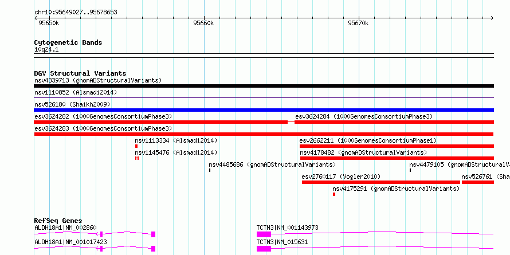Image resolution: width=510 pixels, height=255 pixels.
Task: Open variant nsv1110852 Alsmadi2014 label
Action: coord(76,92)
